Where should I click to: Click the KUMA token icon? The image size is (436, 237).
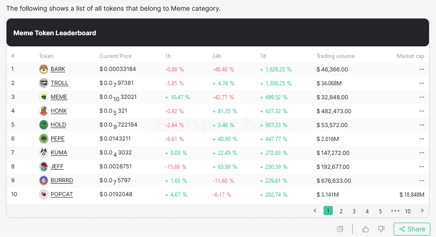coord(44,153)
